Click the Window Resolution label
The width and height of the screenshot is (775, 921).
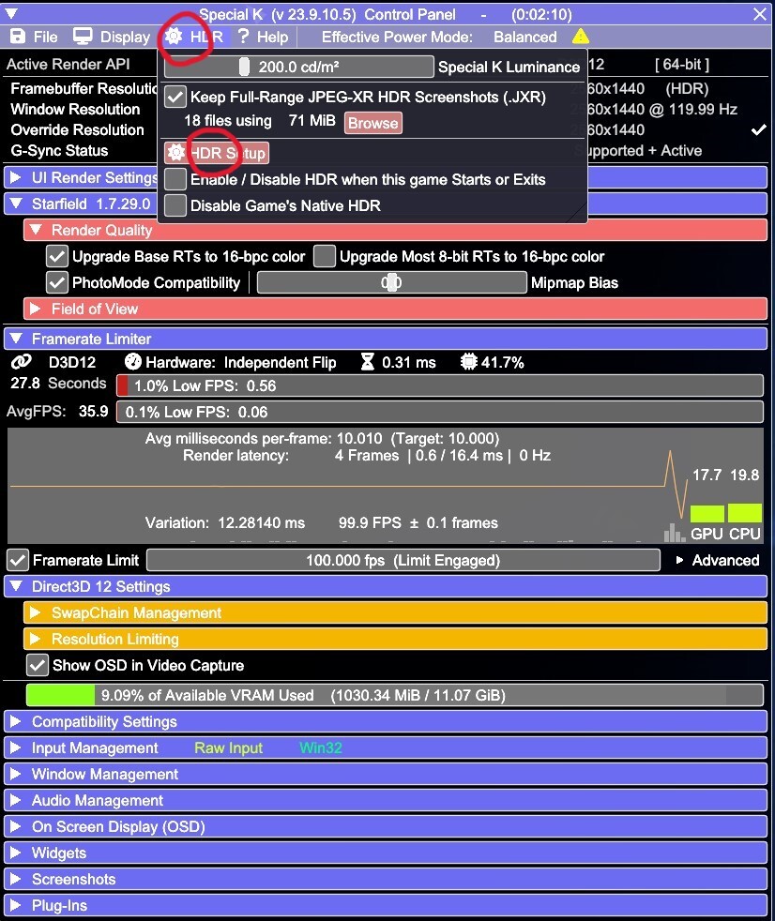click(x=75, y=109)
